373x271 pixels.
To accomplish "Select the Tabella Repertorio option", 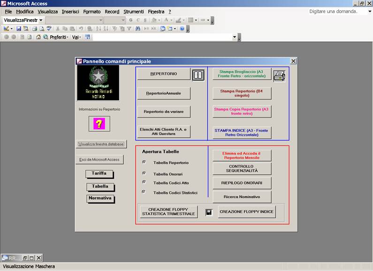I will pyautogui.click(x=144, y=162).
